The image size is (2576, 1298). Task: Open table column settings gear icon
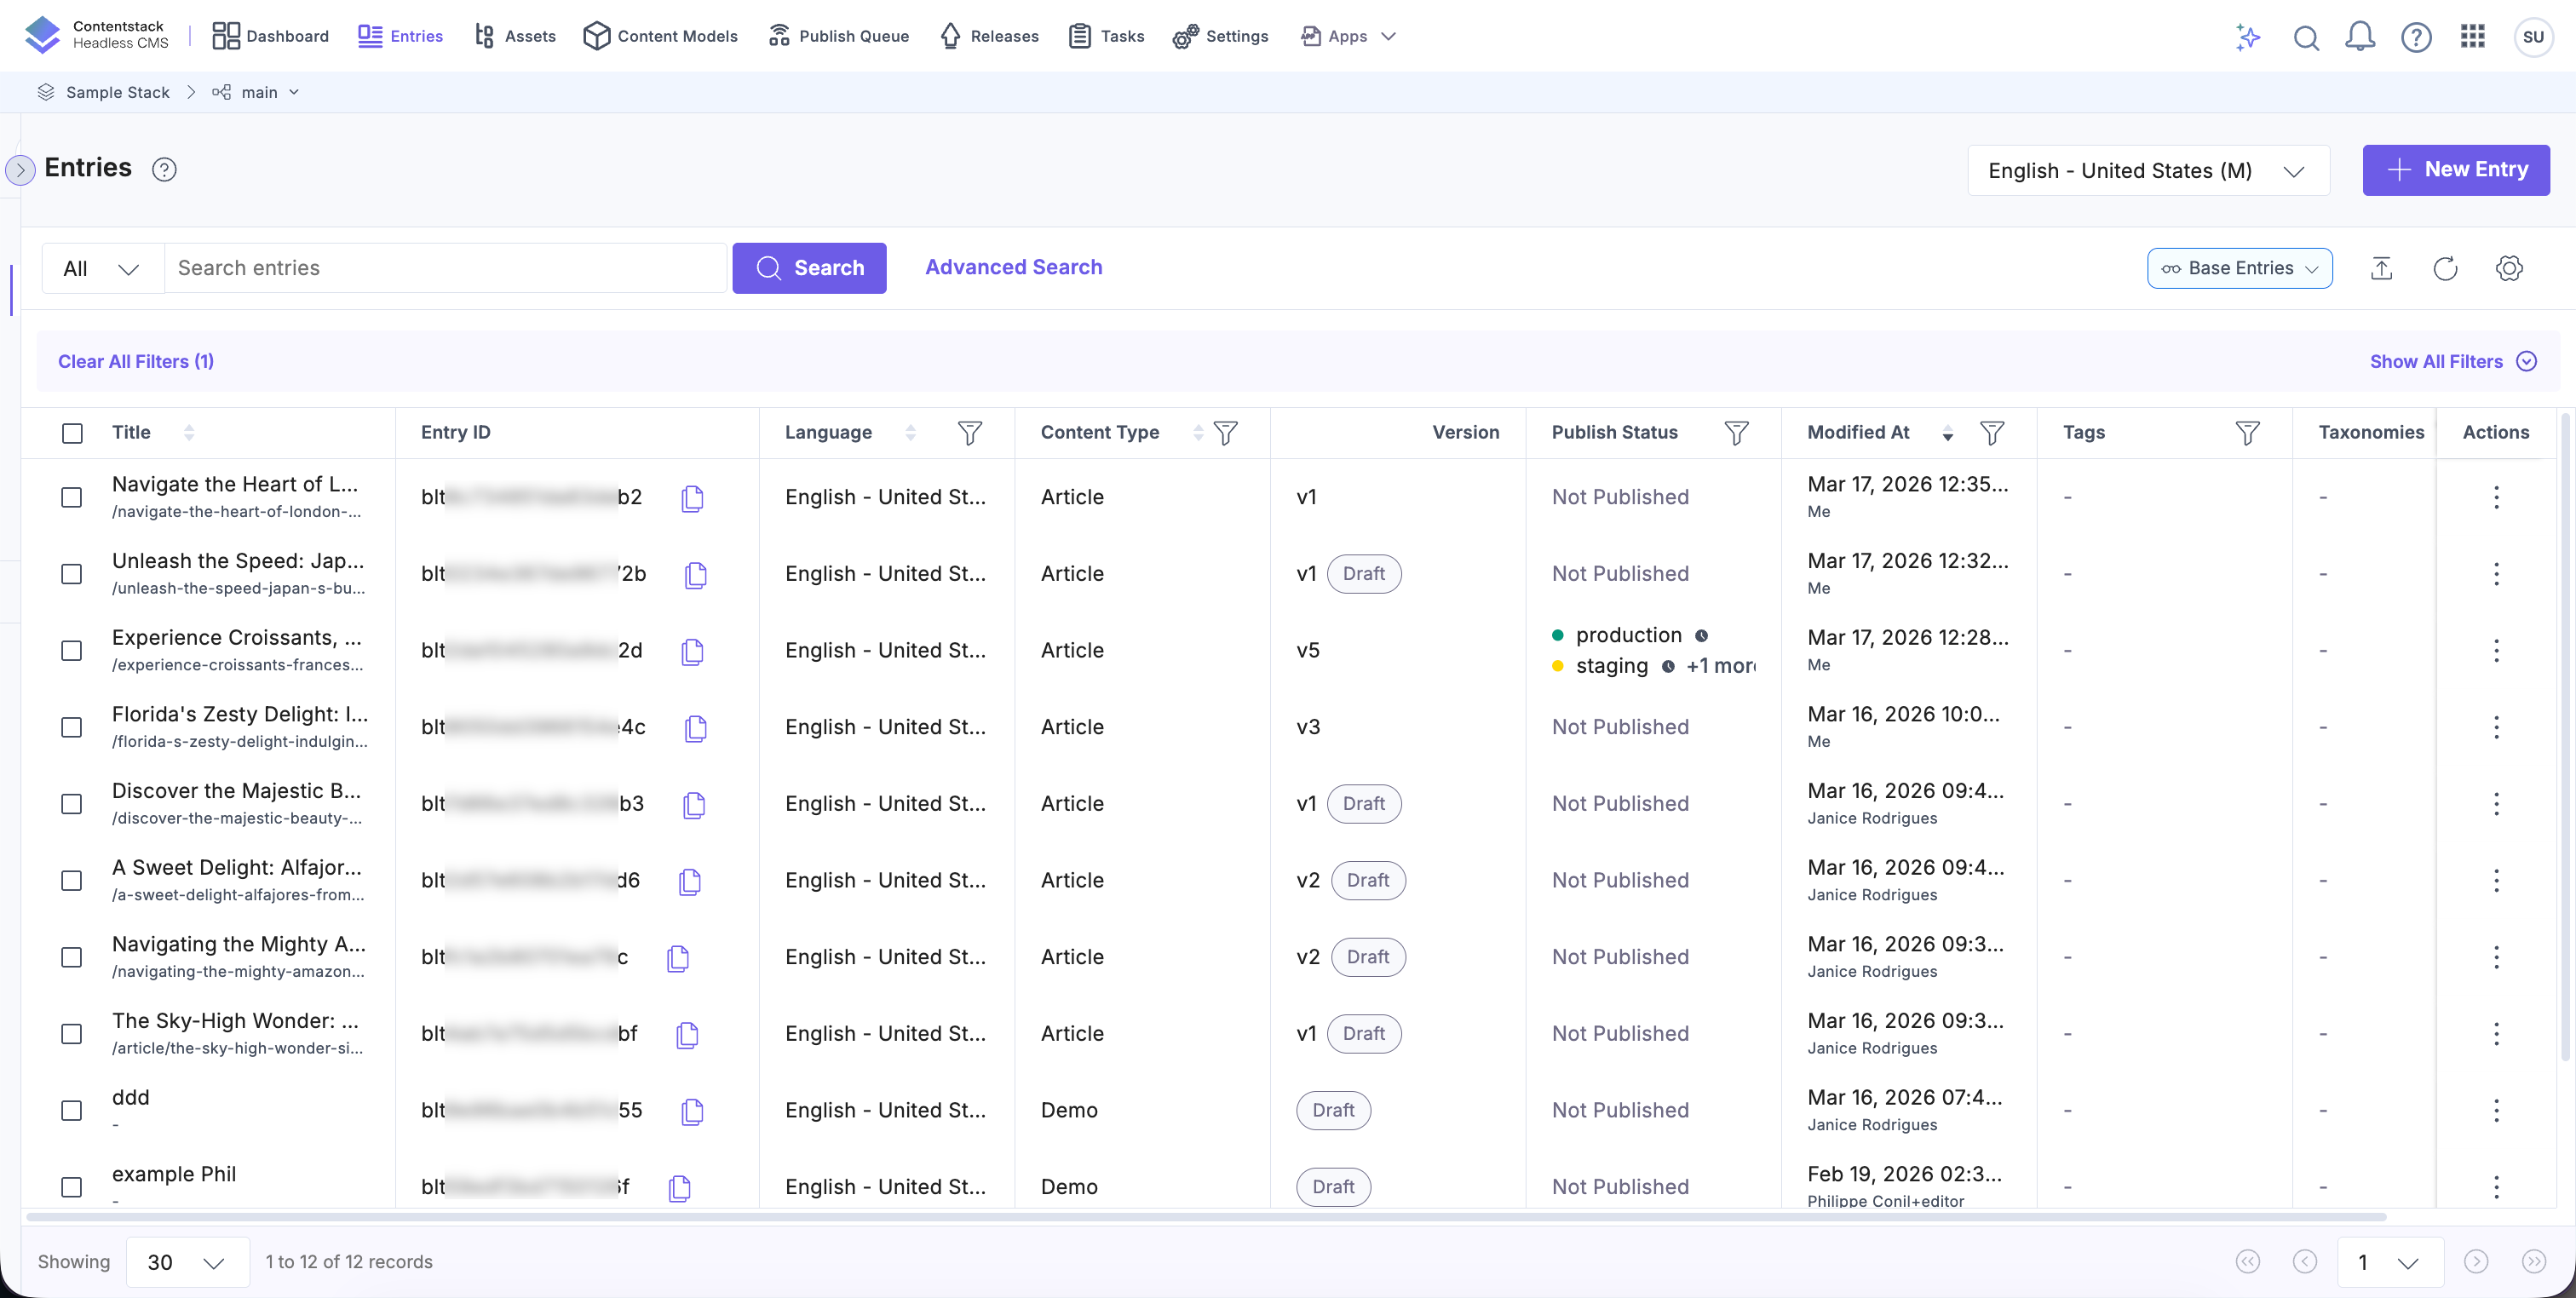pyautogui.click(x=2508, y=268)
